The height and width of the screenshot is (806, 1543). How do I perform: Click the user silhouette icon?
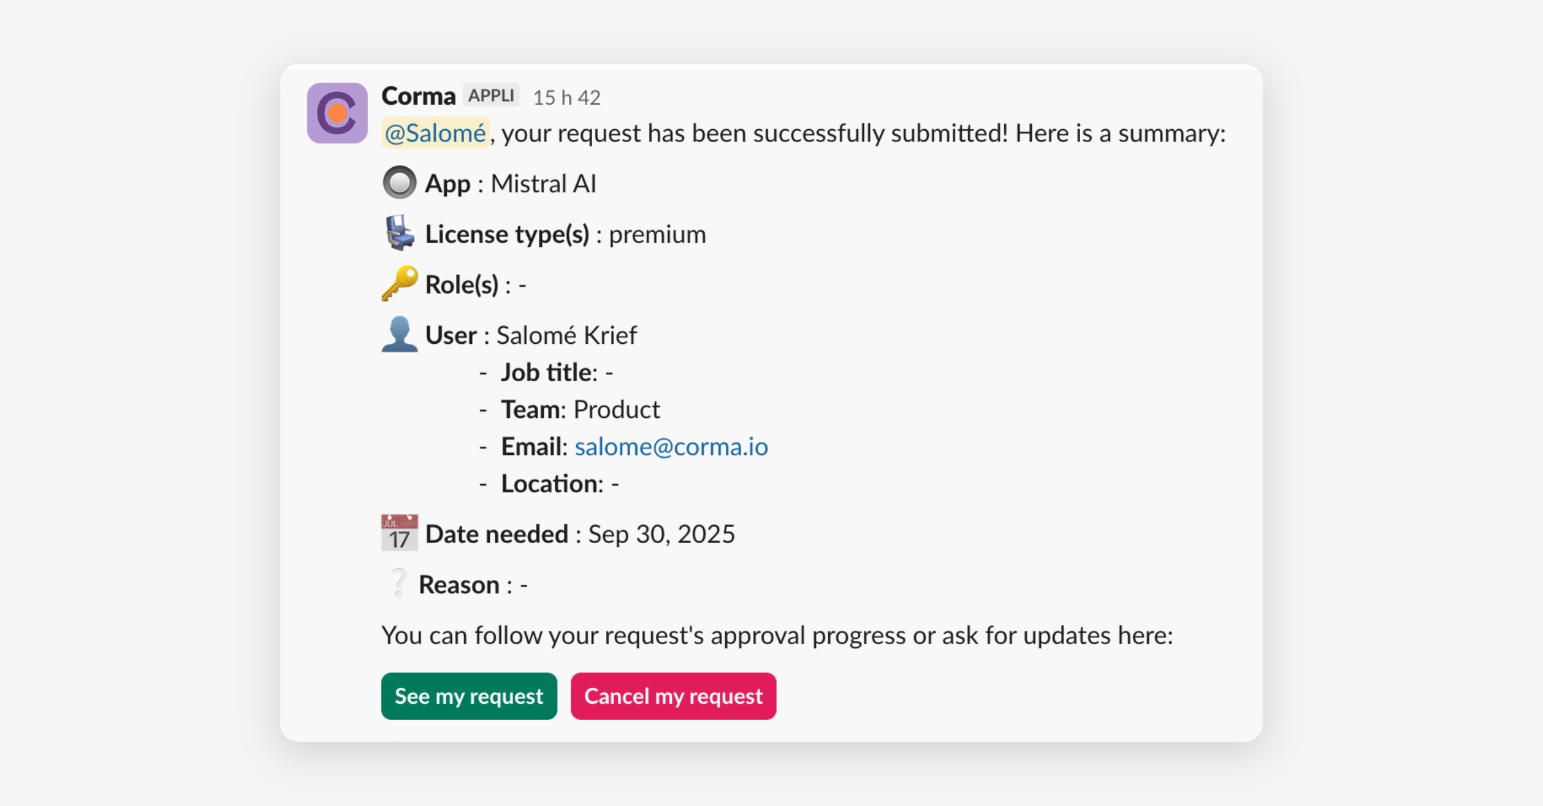399,334
